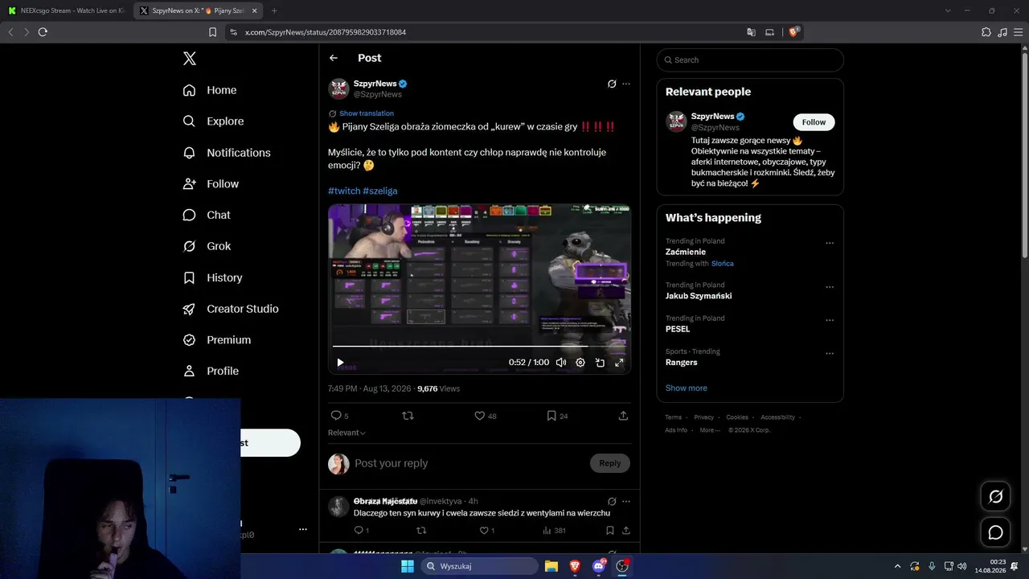Screen dimensions: 1029x579
Task: Click the Brave Shields icon
Action: (x=793, y=32)
